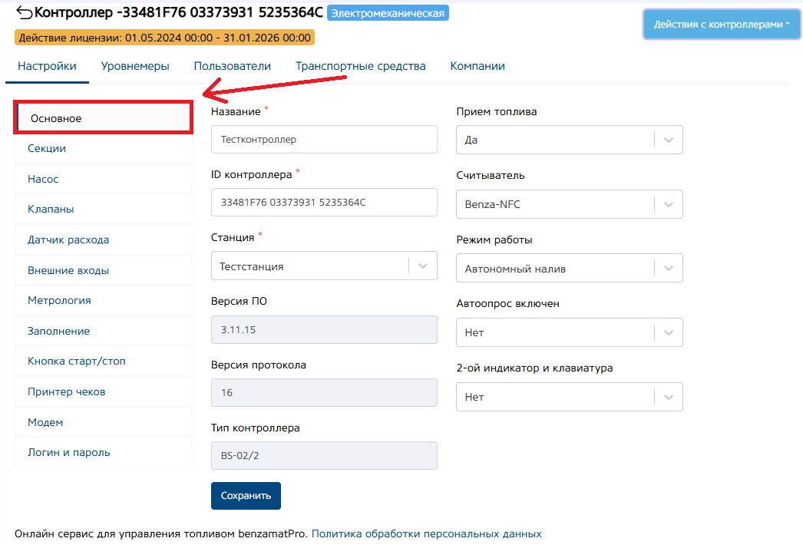Open the Датчик расхода settings section
The image size is (803, 545).
tap(68, 239)
